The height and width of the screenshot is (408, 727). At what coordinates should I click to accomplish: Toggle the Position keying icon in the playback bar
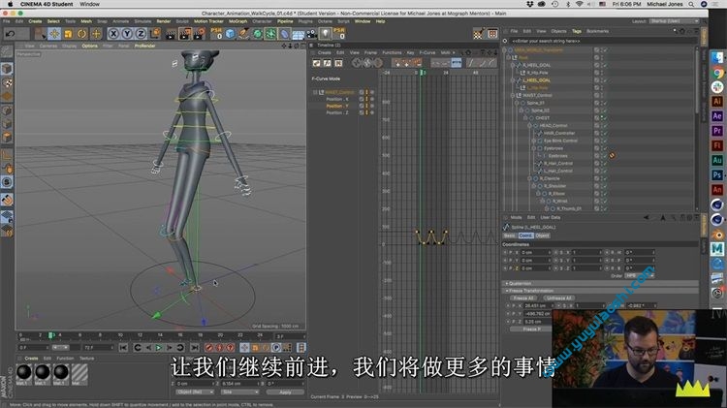(244, 347)
